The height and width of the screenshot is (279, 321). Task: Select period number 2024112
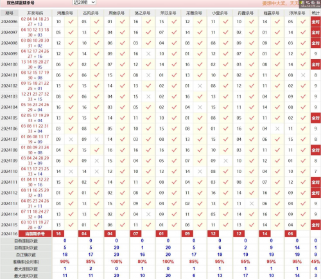[9, 193]
